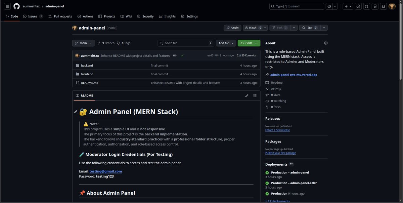
Task: Open the README outline list icon
Action: 255,96
